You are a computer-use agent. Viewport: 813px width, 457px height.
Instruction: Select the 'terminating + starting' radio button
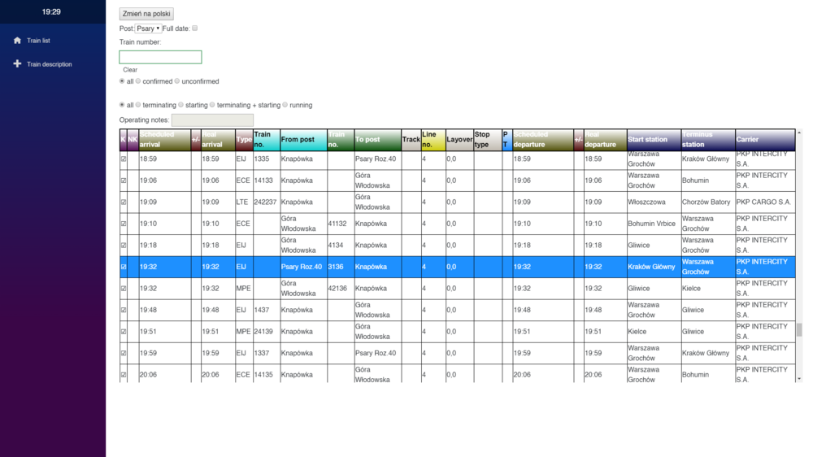point(212,105)
